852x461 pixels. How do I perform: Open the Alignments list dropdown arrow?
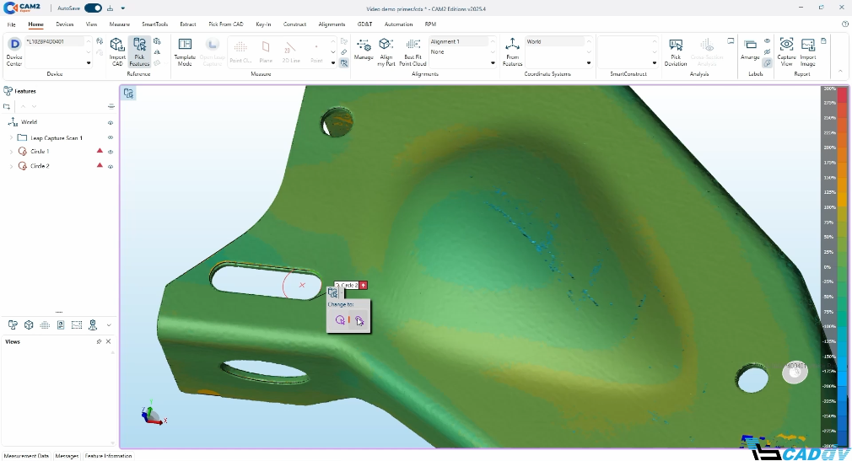(493, 63)
